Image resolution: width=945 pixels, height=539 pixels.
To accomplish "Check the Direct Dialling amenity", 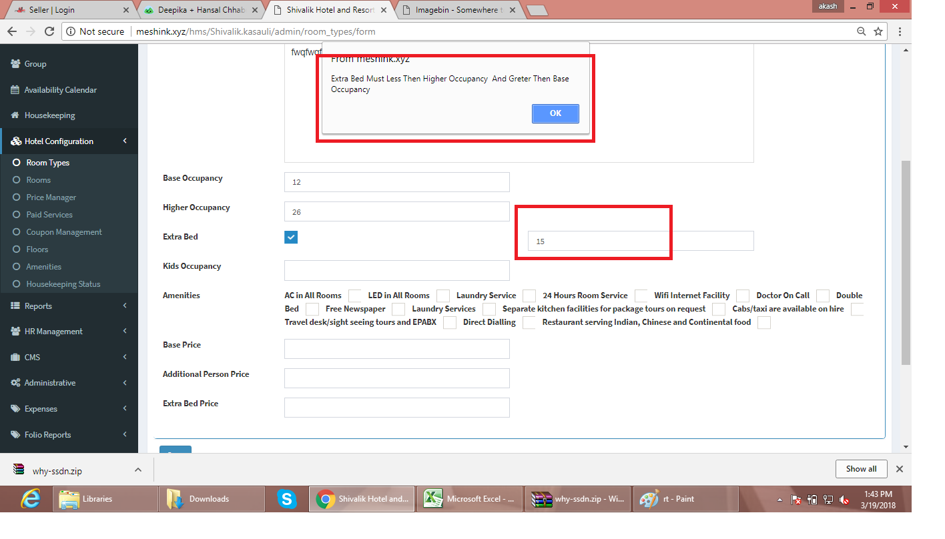I will (529, 322).
